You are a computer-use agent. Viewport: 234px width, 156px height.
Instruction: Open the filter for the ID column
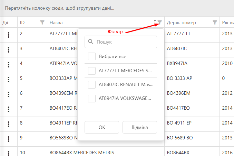point(42,22)
